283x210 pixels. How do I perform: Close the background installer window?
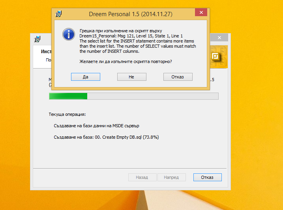[219, 38]
